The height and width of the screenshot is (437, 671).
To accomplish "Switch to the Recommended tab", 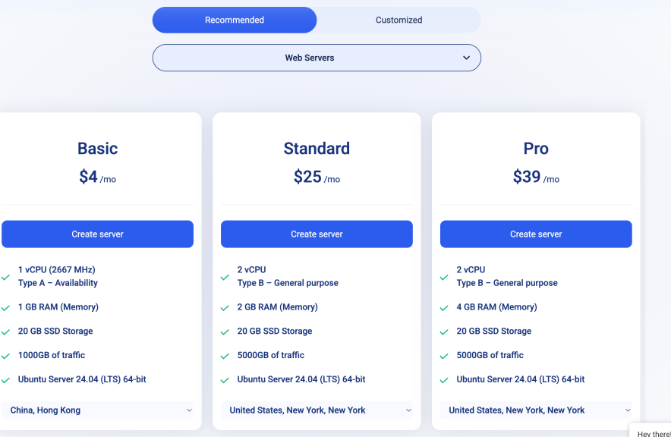I will click(x=235, y=20).
